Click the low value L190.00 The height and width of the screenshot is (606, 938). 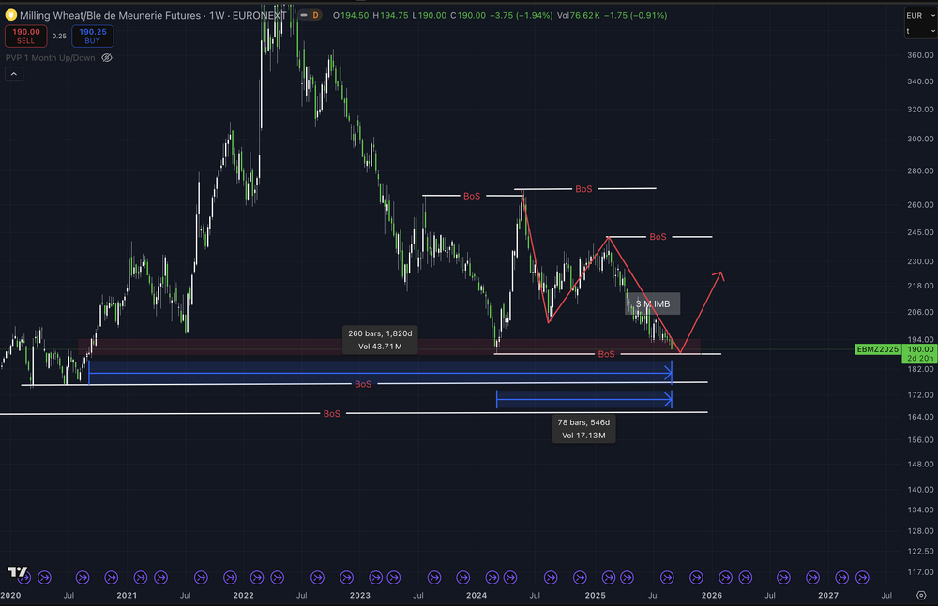429,16
